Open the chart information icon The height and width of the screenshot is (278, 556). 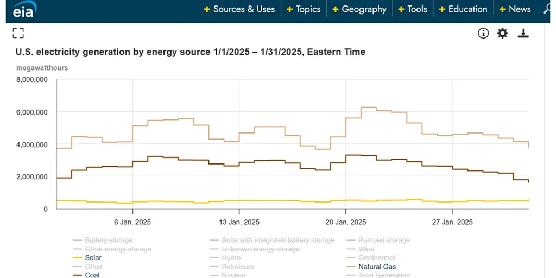[x=483, y=34]
